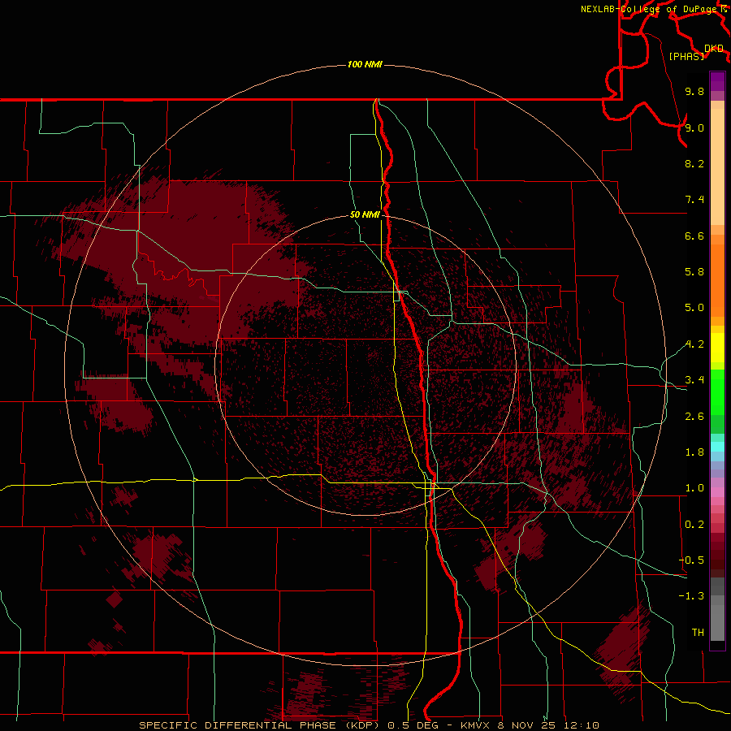Click the 1.0 value on the scale
The height and width of the screenshot is (731, 731).
(694, 488)
